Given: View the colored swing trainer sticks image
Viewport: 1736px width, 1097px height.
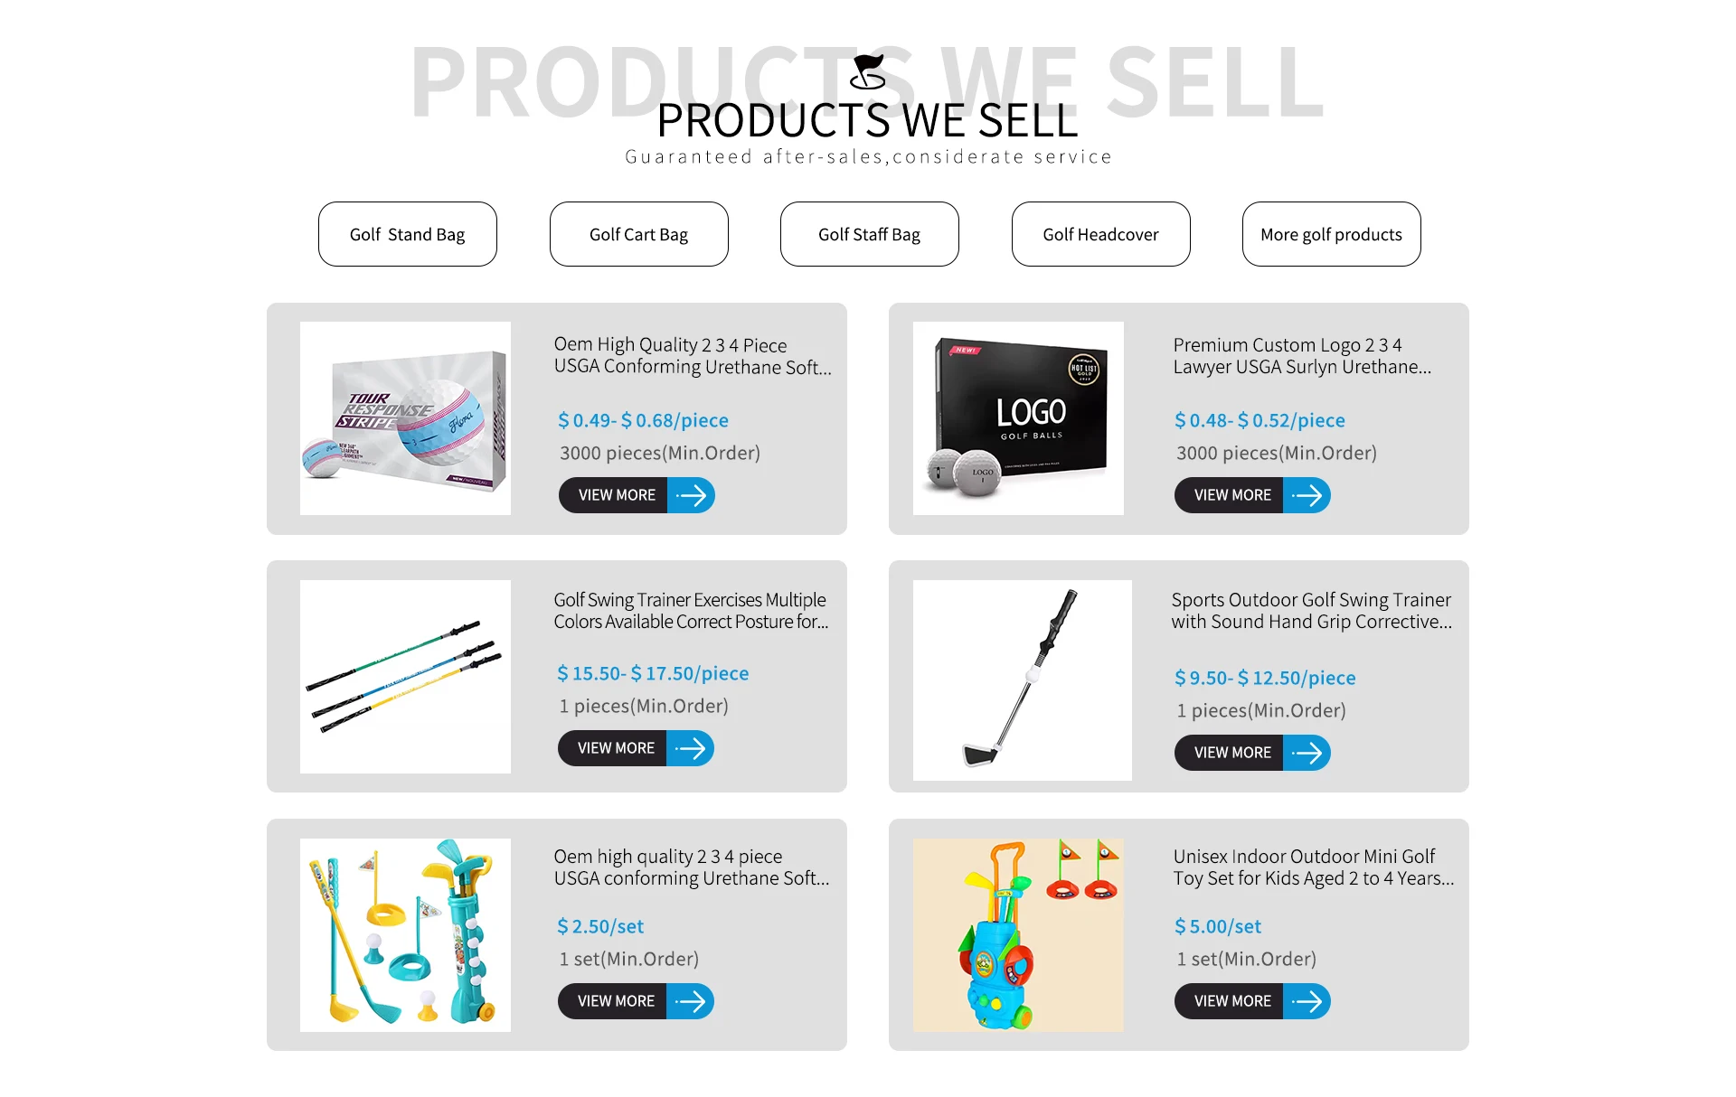Looking at the screenshot, I should tap(405, 677).
